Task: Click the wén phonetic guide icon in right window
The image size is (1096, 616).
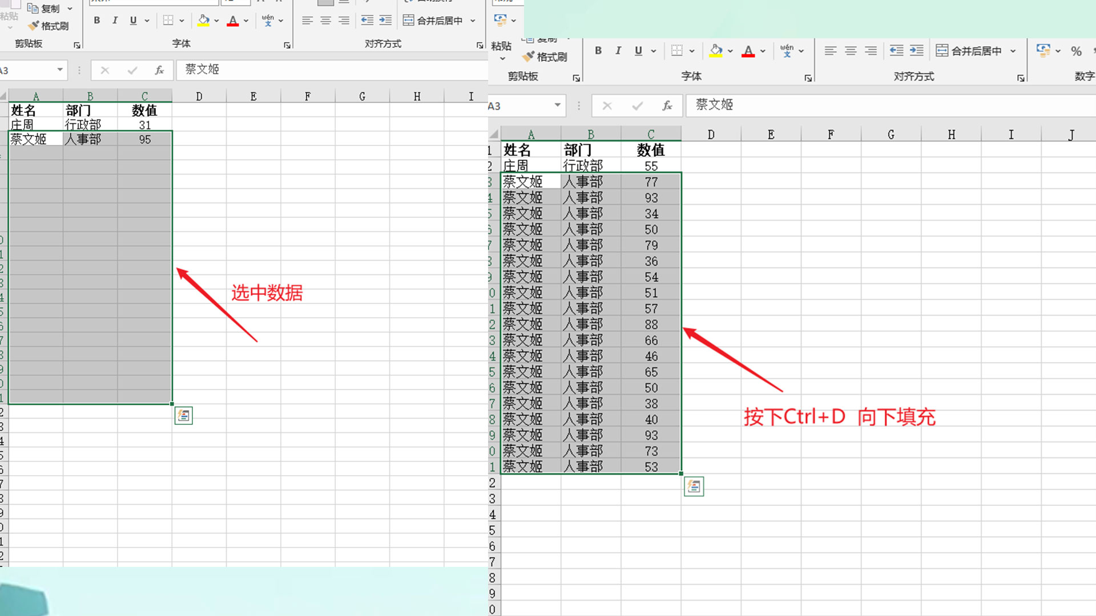Action: pyautogui.click(x=787, y=51)
